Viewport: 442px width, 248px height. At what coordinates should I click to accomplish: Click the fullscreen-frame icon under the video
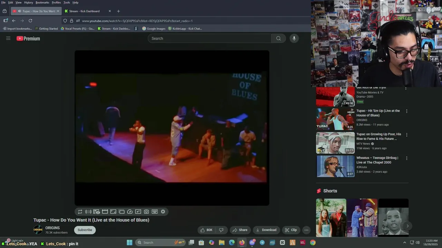pos(113,212)
